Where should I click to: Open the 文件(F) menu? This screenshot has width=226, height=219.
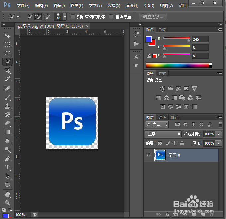pos(23,6)
